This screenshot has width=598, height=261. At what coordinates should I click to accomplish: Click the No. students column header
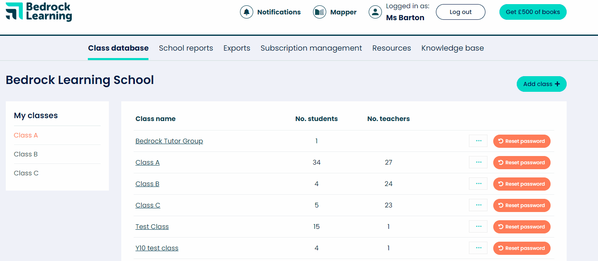tap(316, 119)
